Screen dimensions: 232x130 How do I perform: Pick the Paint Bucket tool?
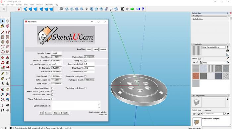(3, 26)
